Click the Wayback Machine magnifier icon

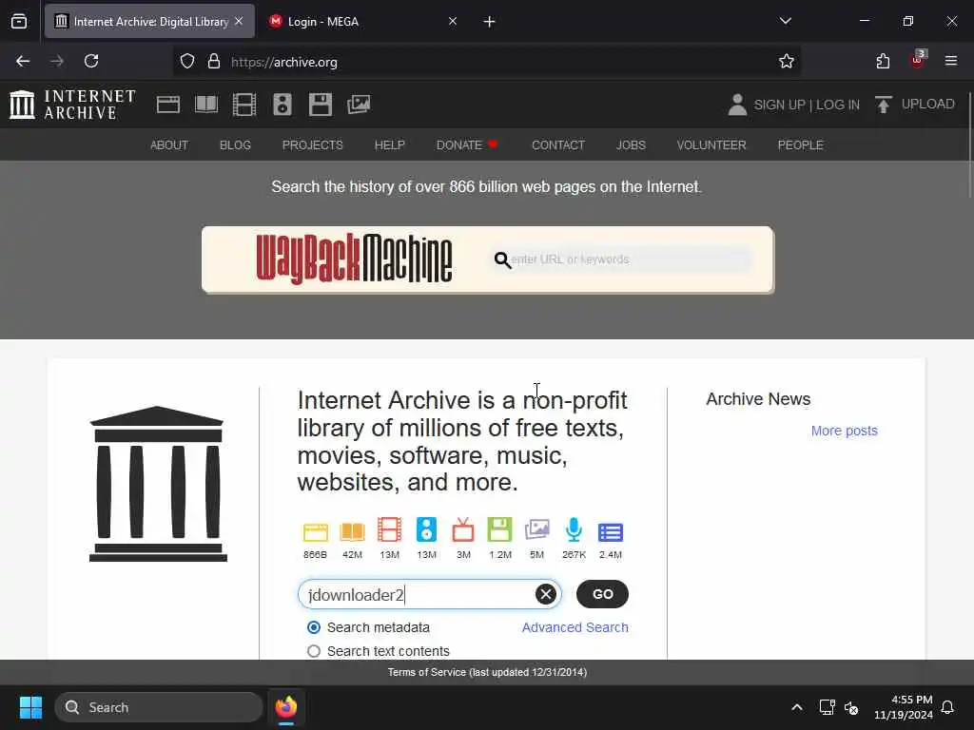502,260
